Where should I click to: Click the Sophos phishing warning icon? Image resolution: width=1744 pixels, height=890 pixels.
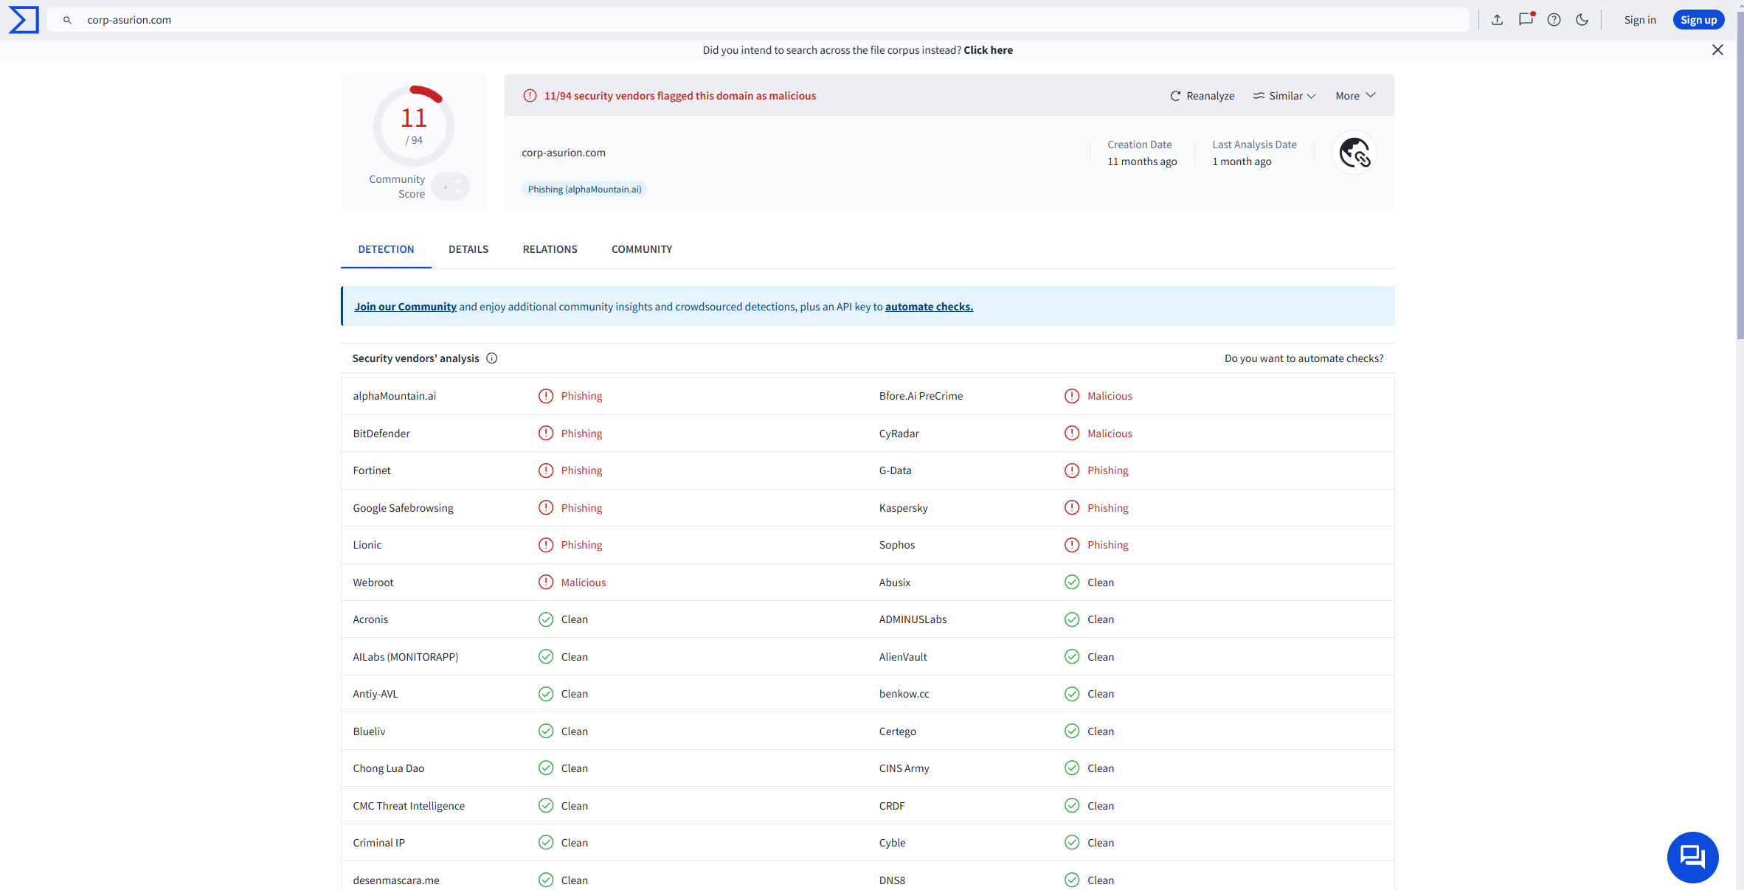(1071, 545)
